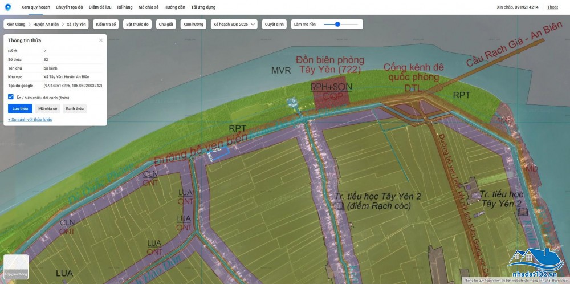
Task: Click the Lưu thửa button
Action: click(20, 108)
